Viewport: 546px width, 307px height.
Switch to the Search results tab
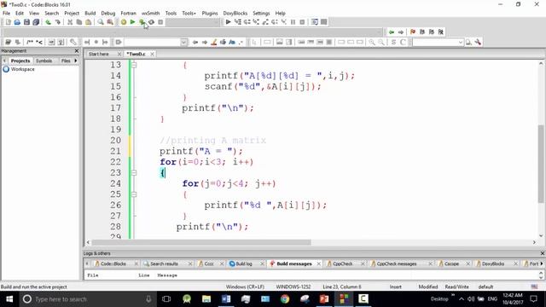tap(164, 264)
